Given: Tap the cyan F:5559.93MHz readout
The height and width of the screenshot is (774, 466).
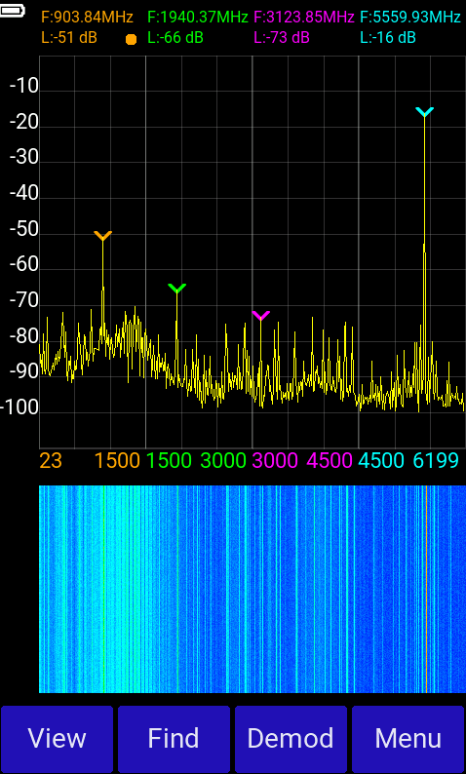Looking at the screenshot, I should pyautogui.click(x=410, y=18).
